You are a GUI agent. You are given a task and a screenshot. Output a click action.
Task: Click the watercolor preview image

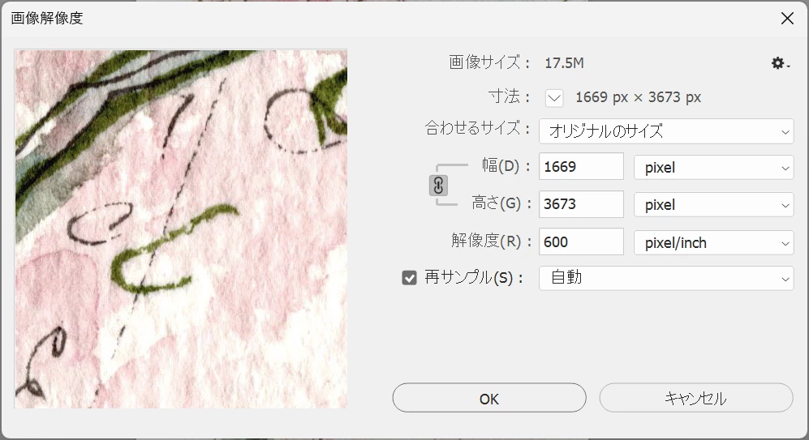point(181,229)
